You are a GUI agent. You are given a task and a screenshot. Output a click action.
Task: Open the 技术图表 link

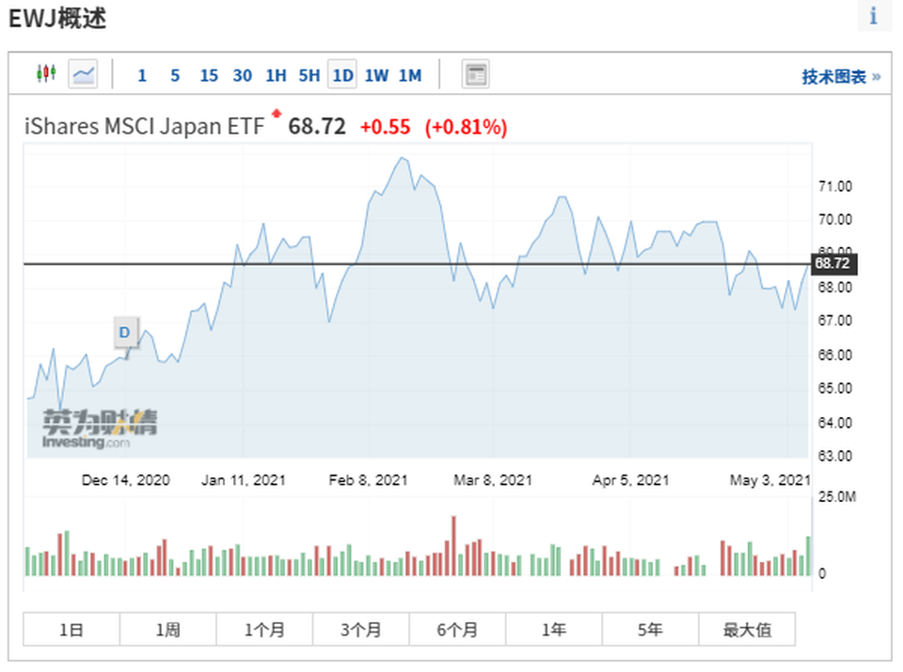840,76
